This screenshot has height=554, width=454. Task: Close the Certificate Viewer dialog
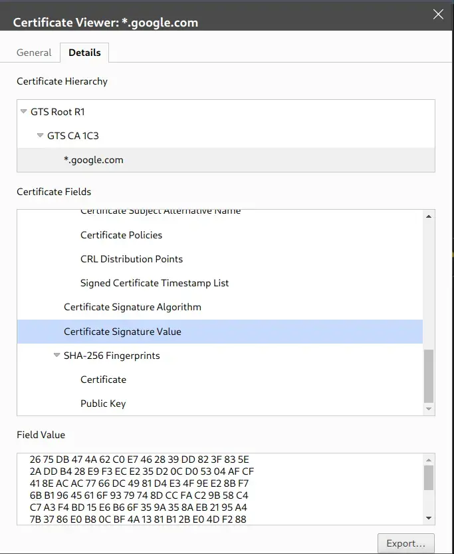pos(438,15)
